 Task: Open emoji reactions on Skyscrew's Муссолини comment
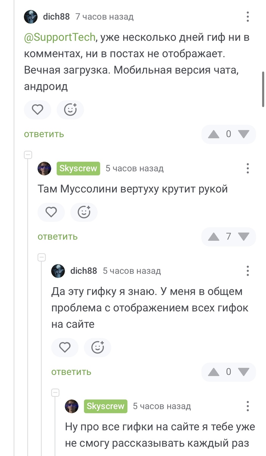(x=84, y=212)
